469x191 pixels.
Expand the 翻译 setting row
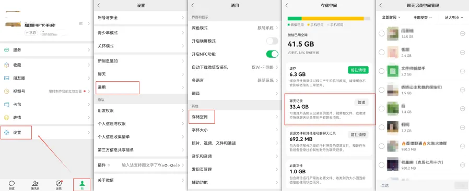tap(235, 94)
